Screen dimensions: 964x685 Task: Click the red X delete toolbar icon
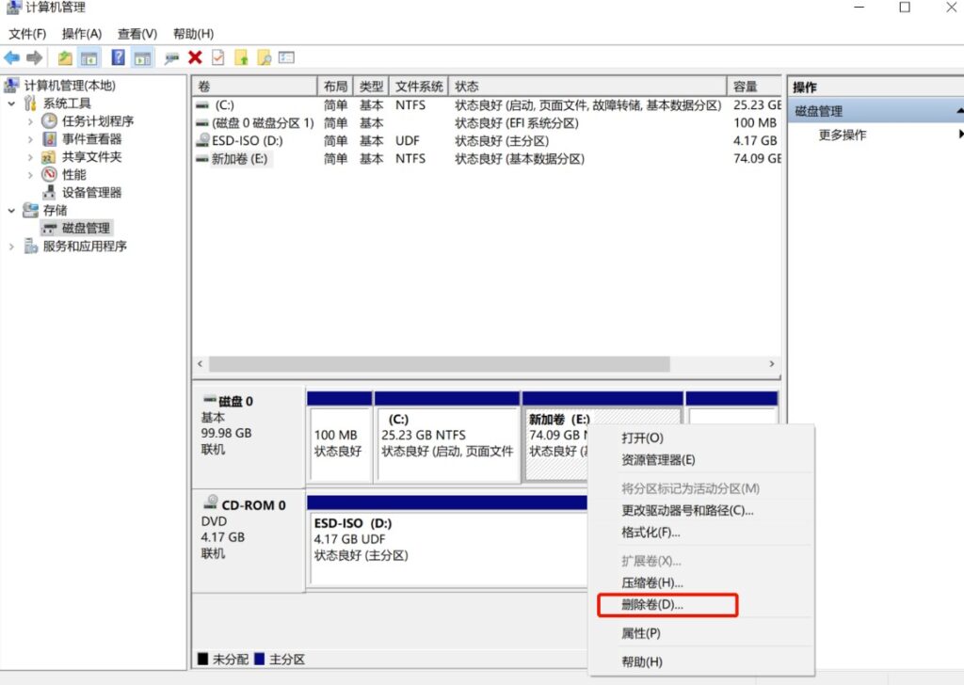(x=195, y=57)
